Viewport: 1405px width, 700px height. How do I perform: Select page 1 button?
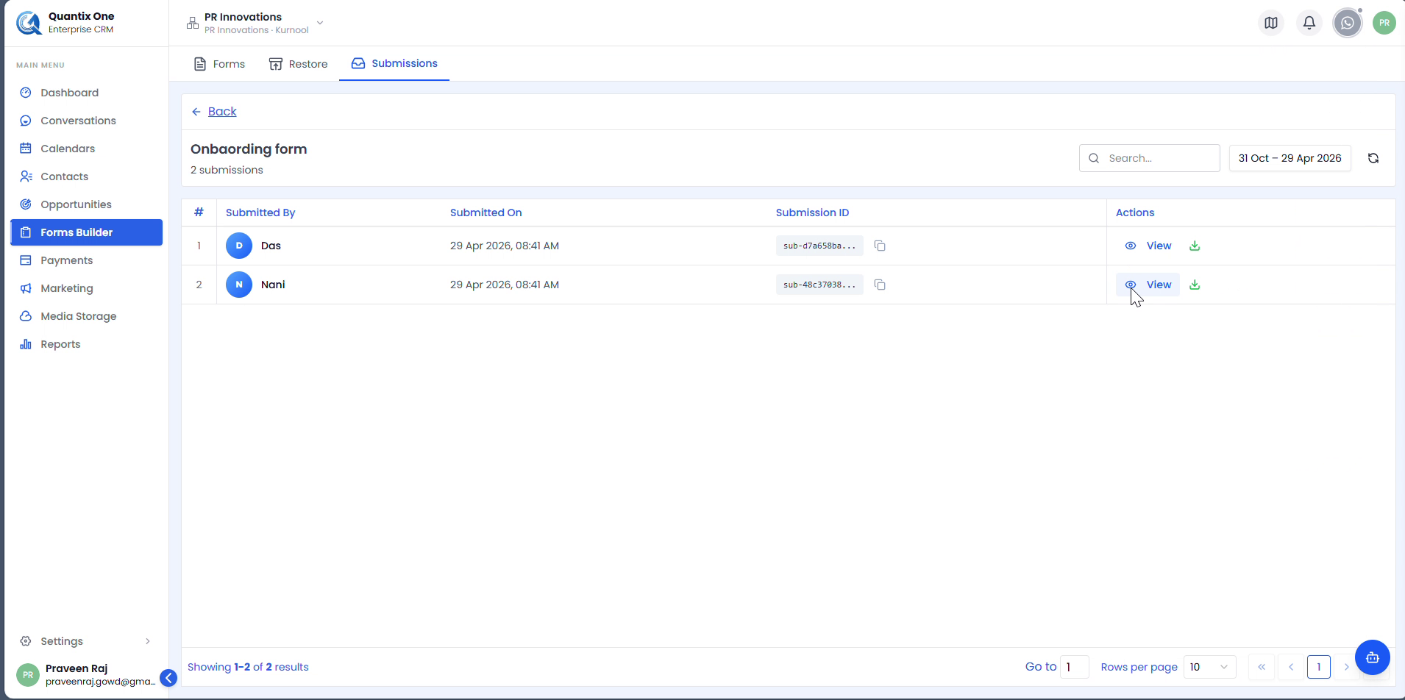(x=1319, y=667)
